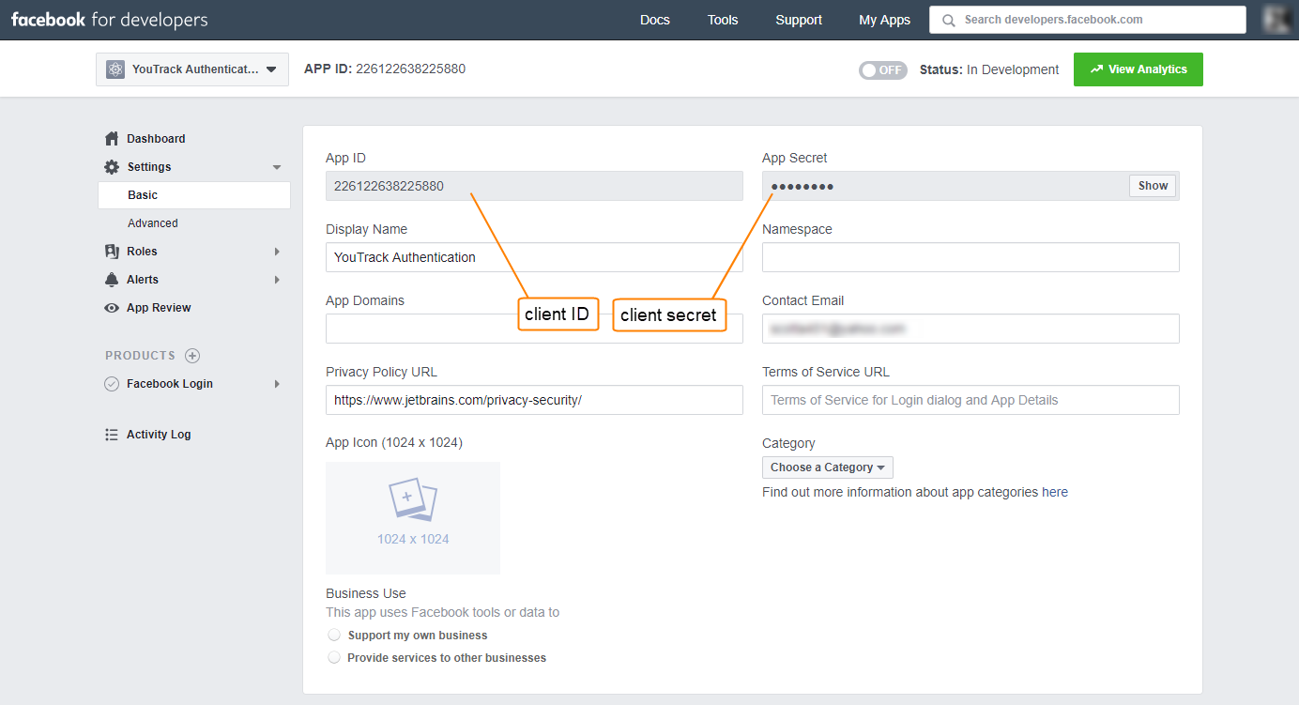This screenshot has width=1299, height=705.
Task: Open Alerts using the bell icon
Action: (x=111, y=279)
